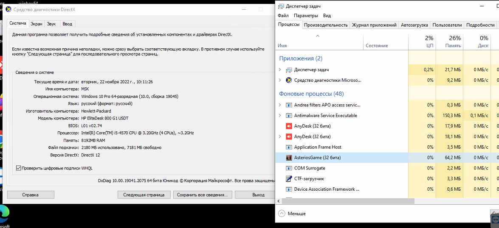Open the Вид menu in Task Manager

327,16
